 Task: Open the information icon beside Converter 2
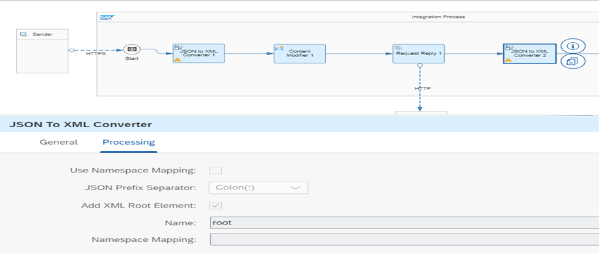pyautogui.click(x=572, y=46)
